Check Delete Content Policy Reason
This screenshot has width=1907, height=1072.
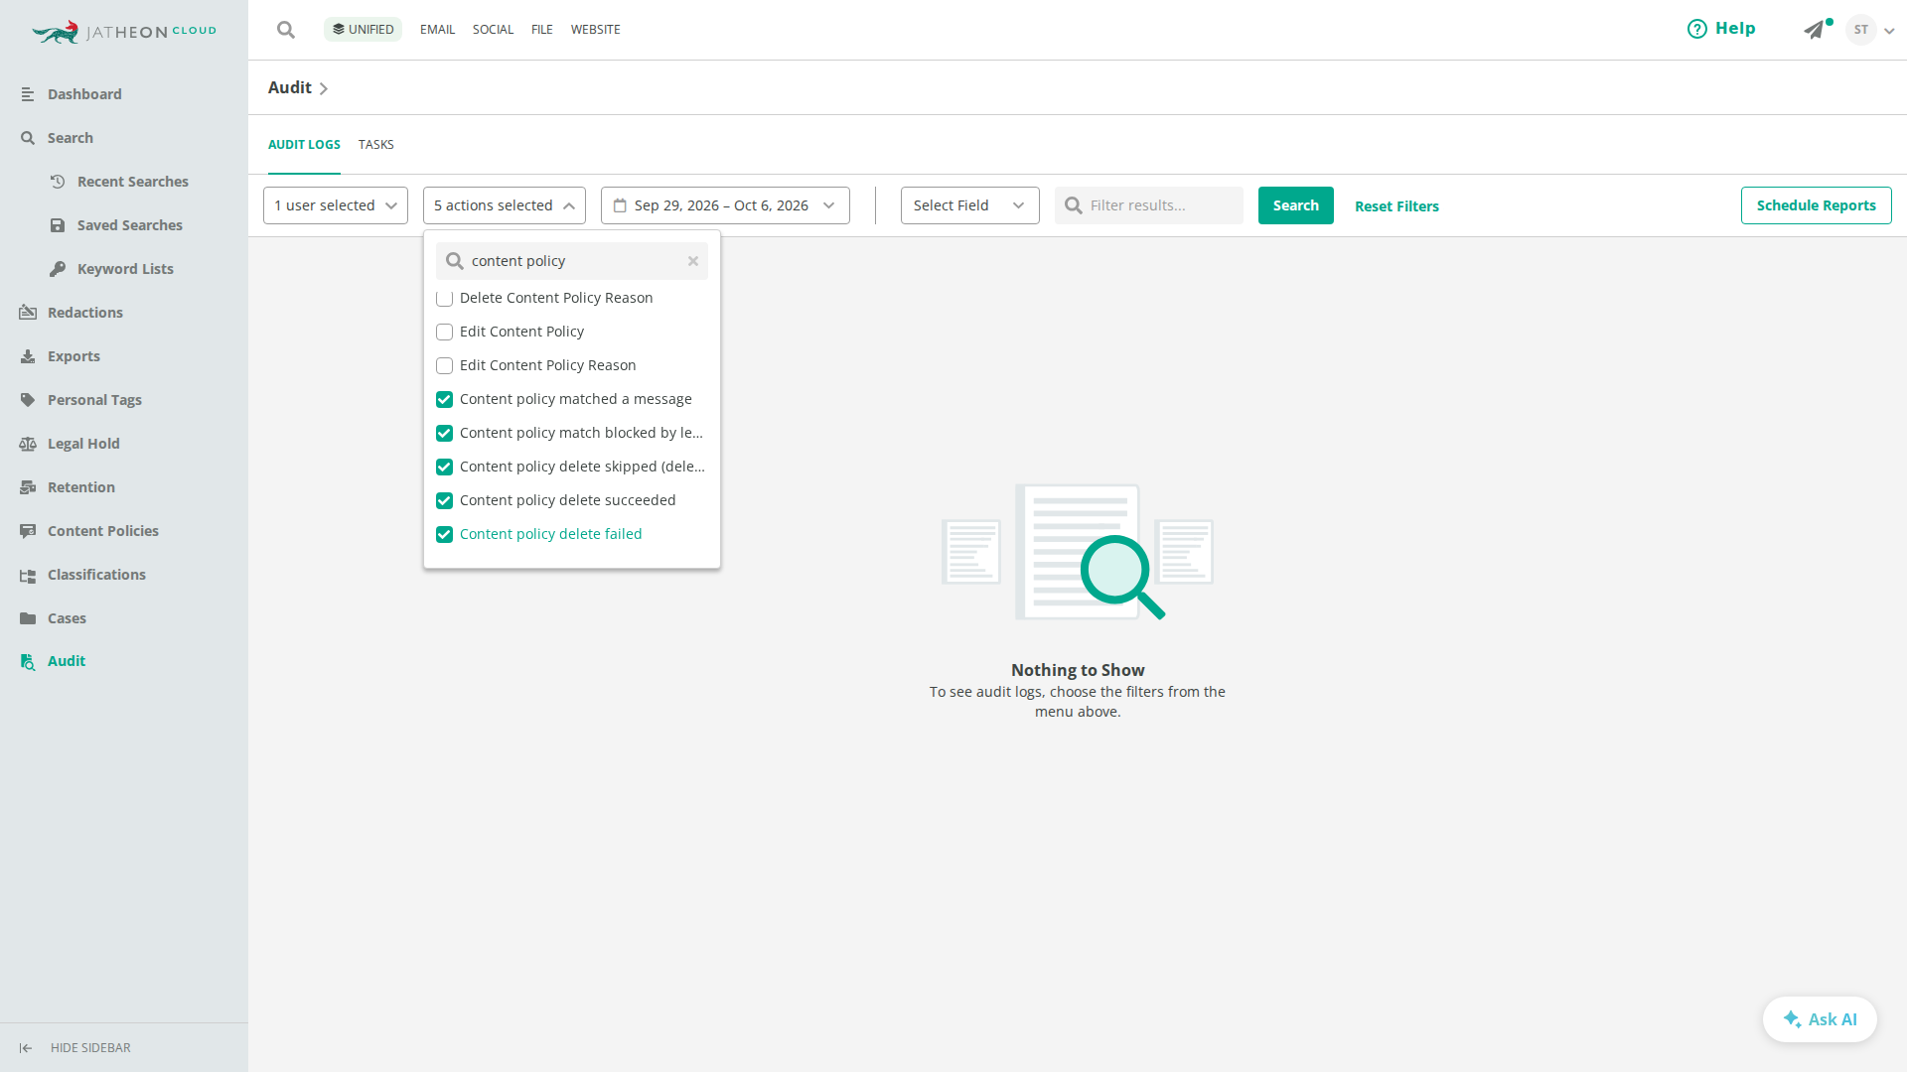[444, 298]
